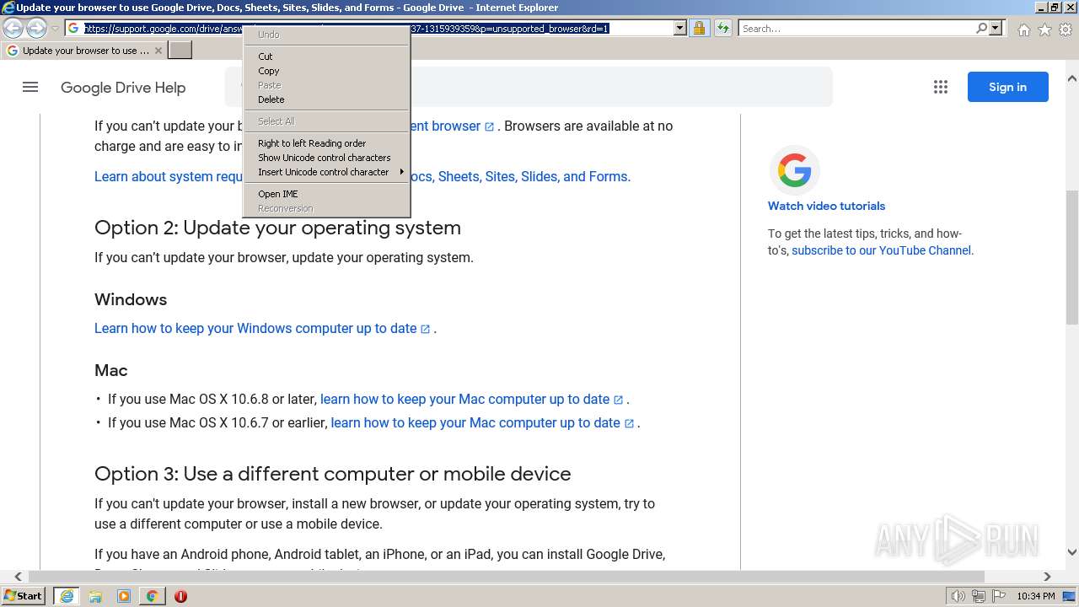Viewport: 1079px width, 607px height.
Task: Click the Refresh page icon
Action: point(722,29)
